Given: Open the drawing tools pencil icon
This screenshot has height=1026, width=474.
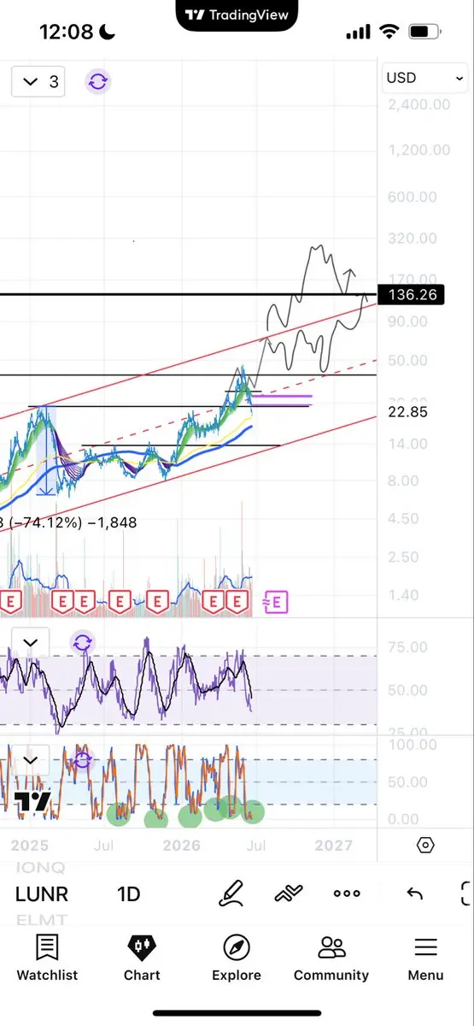Looking at the screenshot, I should [231, 893].
